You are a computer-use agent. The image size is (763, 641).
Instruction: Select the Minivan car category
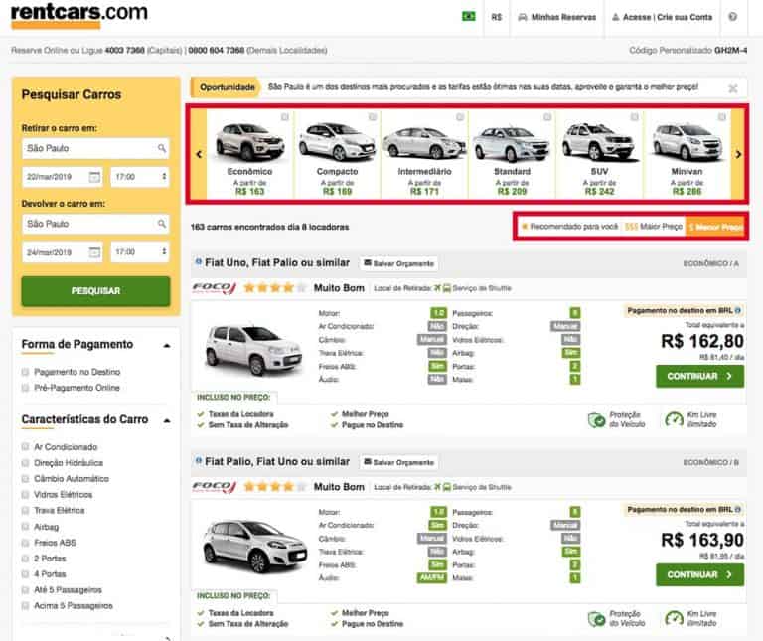pos(687,154)
